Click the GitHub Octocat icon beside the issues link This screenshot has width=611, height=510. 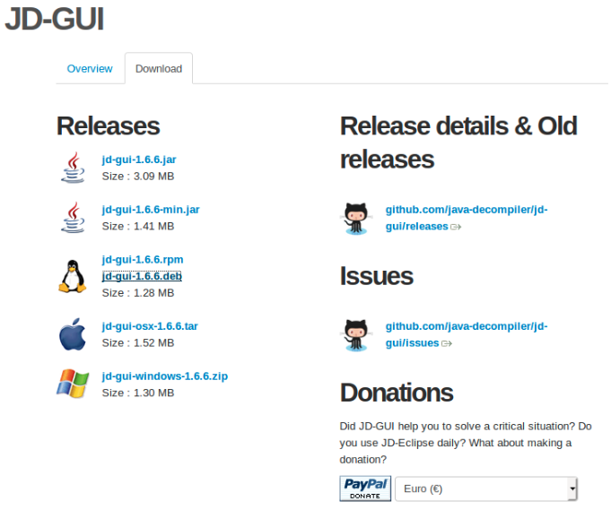(356, 335)
